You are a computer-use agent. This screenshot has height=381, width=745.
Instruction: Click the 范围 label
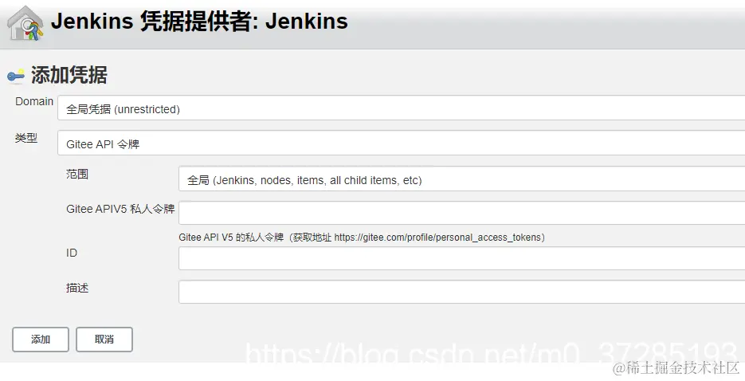(77, 174)
